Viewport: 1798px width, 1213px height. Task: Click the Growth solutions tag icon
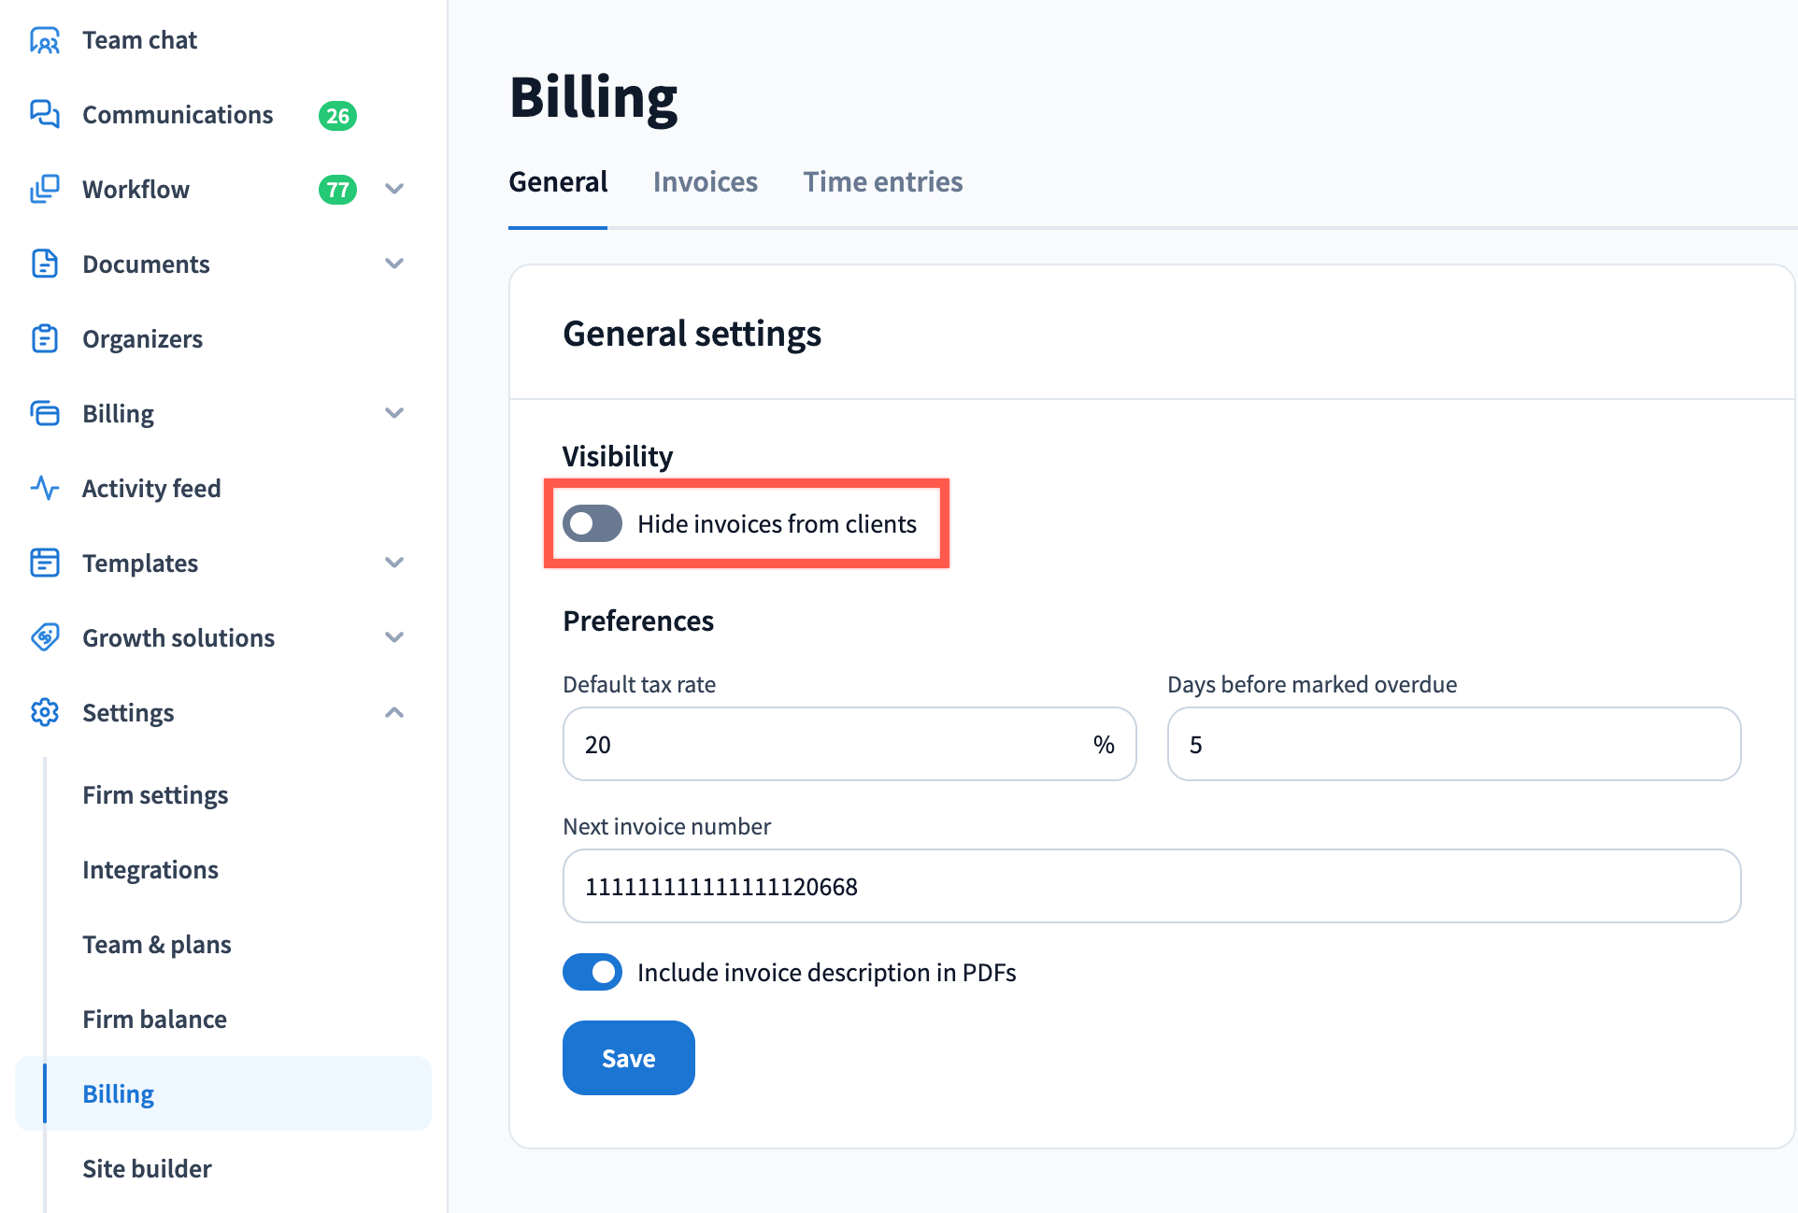pos(45,637)
